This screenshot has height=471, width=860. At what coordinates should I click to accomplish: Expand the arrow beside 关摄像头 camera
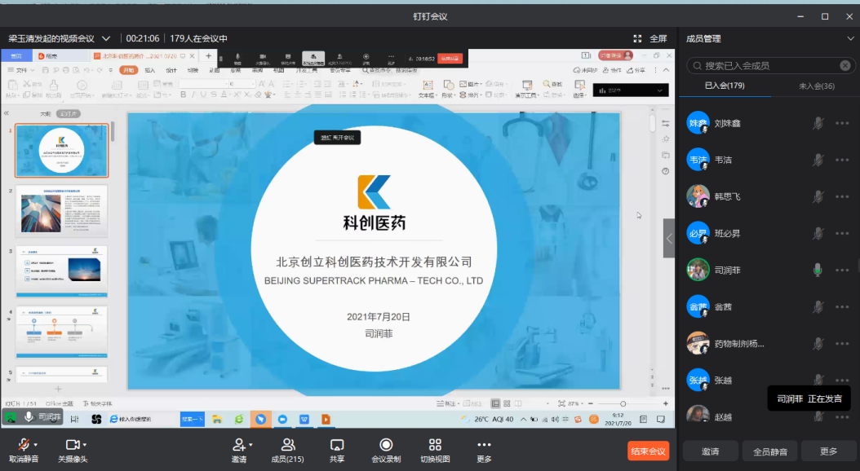pyautogui.click(x=85, y=444)
